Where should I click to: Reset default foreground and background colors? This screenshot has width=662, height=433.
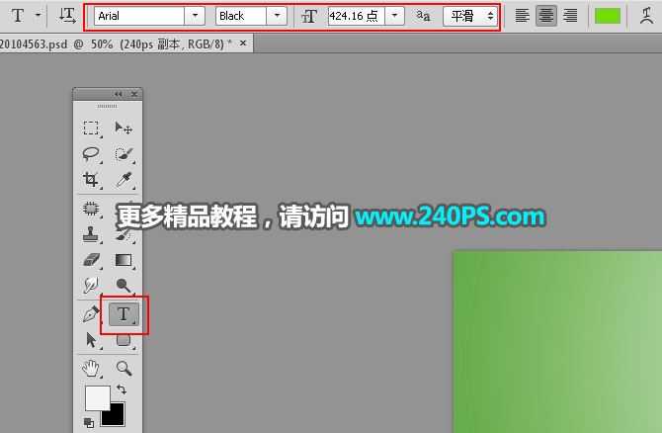click(x=89, y=422)
